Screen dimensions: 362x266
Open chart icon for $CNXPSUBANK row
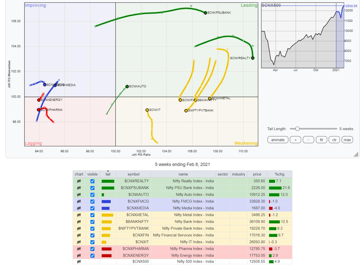[x=79, y=188]
